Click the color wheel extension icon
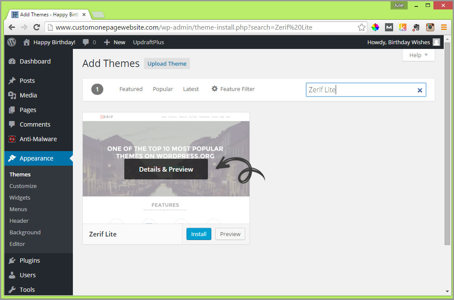The height and width of the screenshot is (300, 454). 375,27
